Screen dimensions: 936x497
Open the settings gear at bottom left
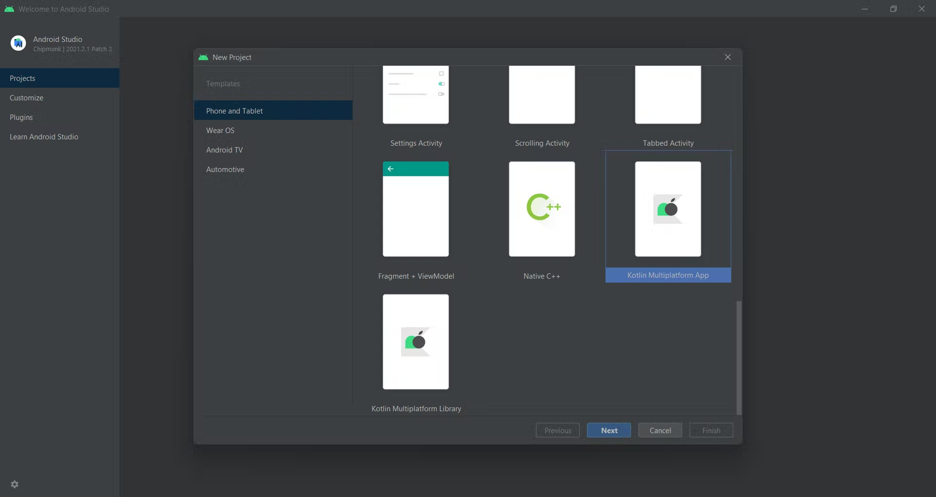click(x=15, y=484)
